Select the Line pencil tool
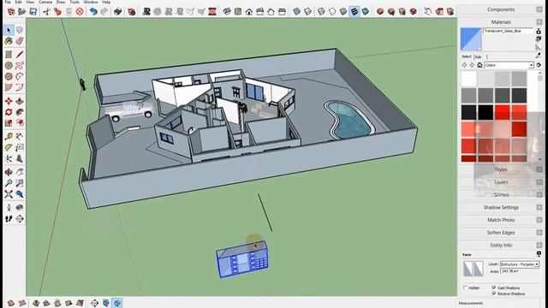The height and width of the screenshot is (308, 548). [20, 55]
